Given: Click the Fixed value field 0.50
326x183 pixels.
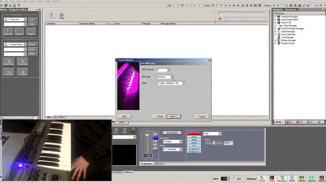Looking at the screenshot, I should click(x=228, y=143).
